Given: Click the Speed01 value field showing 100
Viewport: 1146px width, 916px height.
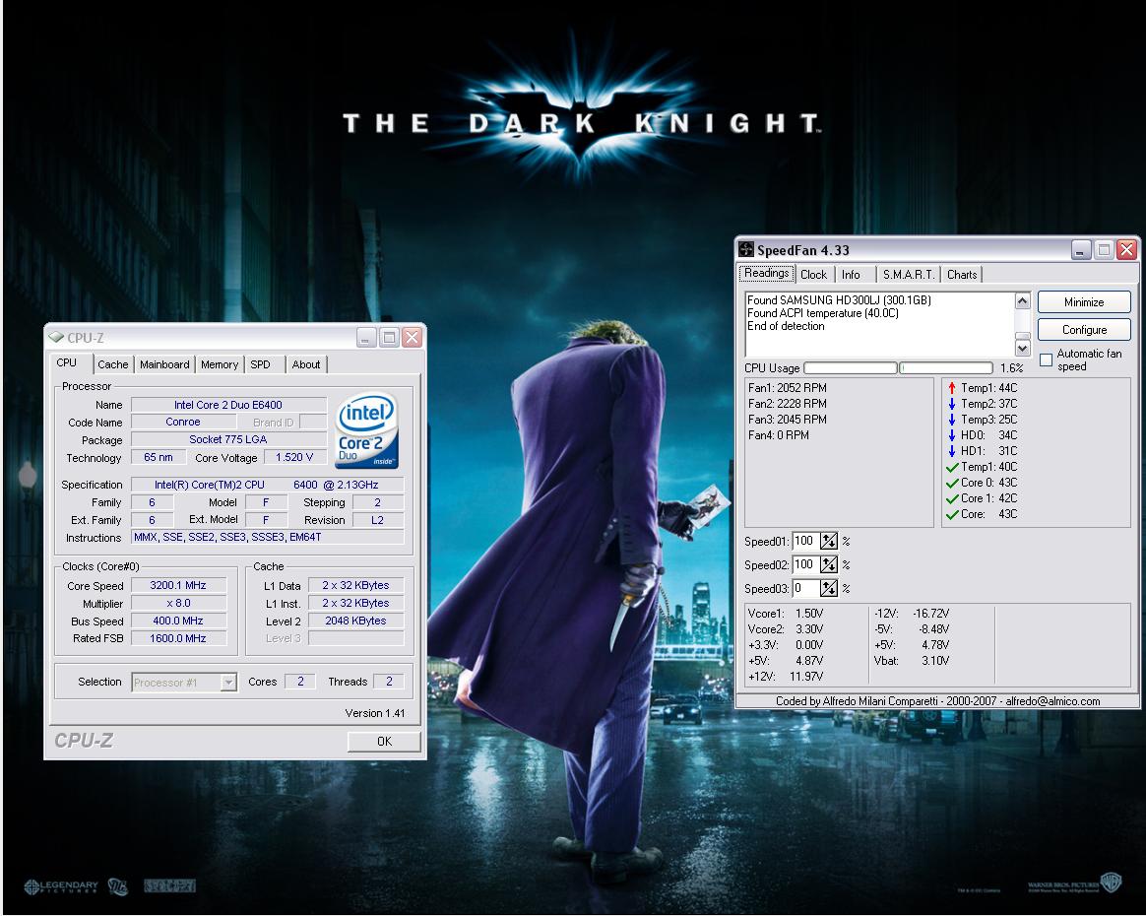Looking at the screenshot, I should point(805,541).
